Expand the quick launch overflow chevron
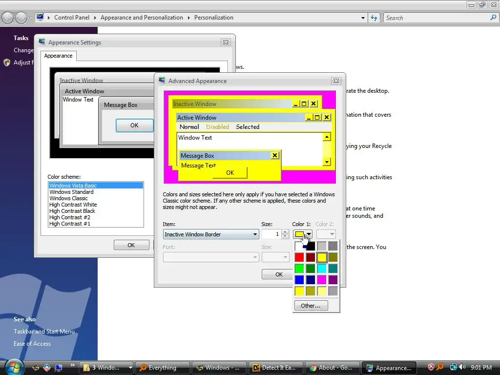This screenshot has height=375, width=500. coord(73,365)
